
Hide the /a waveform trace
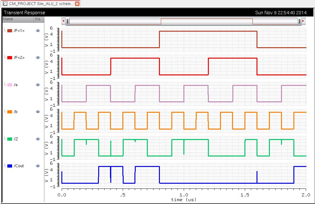tap(38, 85)
